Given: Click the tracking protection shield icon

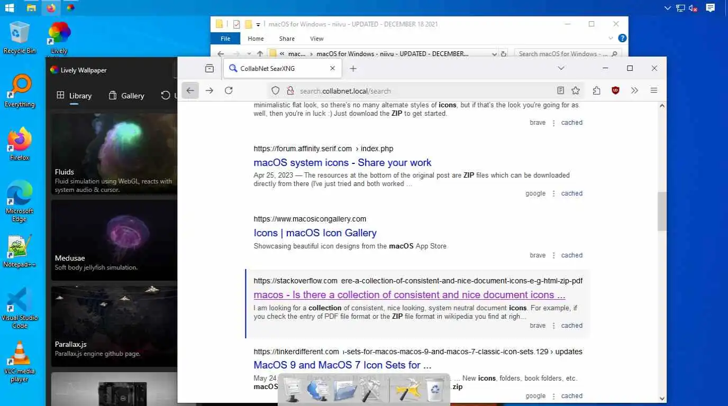Looking at the screenshot, I should click(x=275, y=90).
